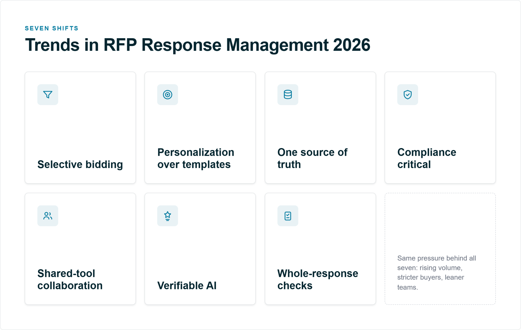Select the 'One source of truth' title
Image resolution: width=521 pixels, height=330 pixels.
click(312, 158)
